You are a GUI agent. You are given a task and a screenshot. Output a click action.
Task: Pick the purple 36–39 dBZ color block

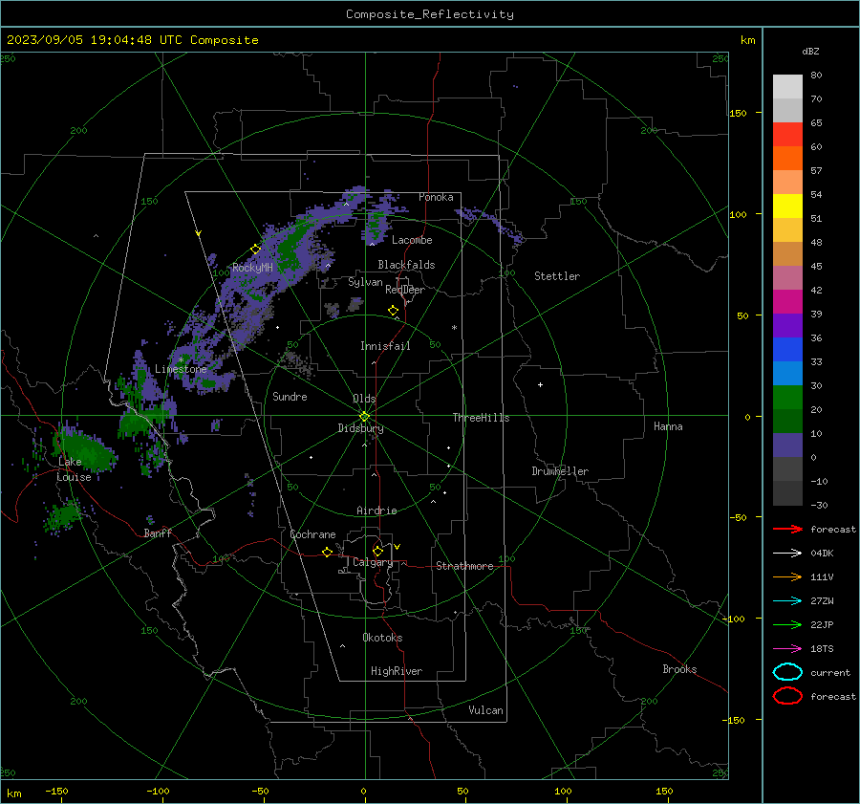(787, 326)
